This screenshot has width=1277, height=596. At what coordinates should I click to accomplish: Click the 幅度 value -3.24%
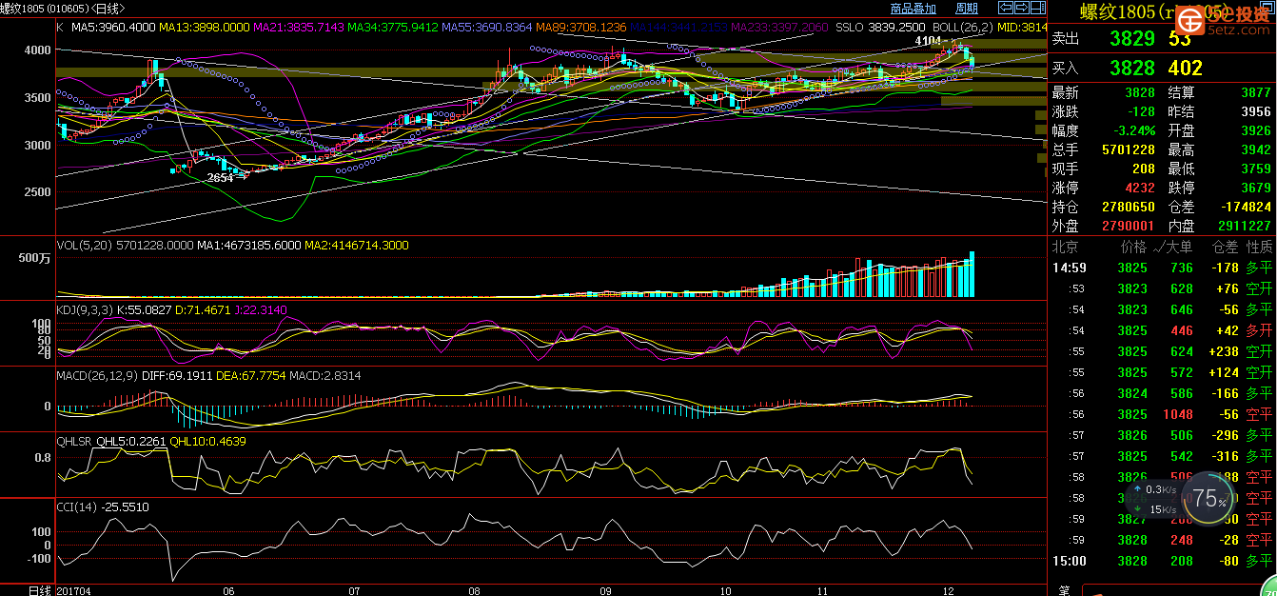point(1134,130)
